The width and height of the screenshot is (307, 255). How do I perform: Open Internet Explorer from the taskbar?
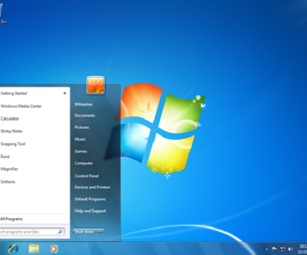click(14, 249)
